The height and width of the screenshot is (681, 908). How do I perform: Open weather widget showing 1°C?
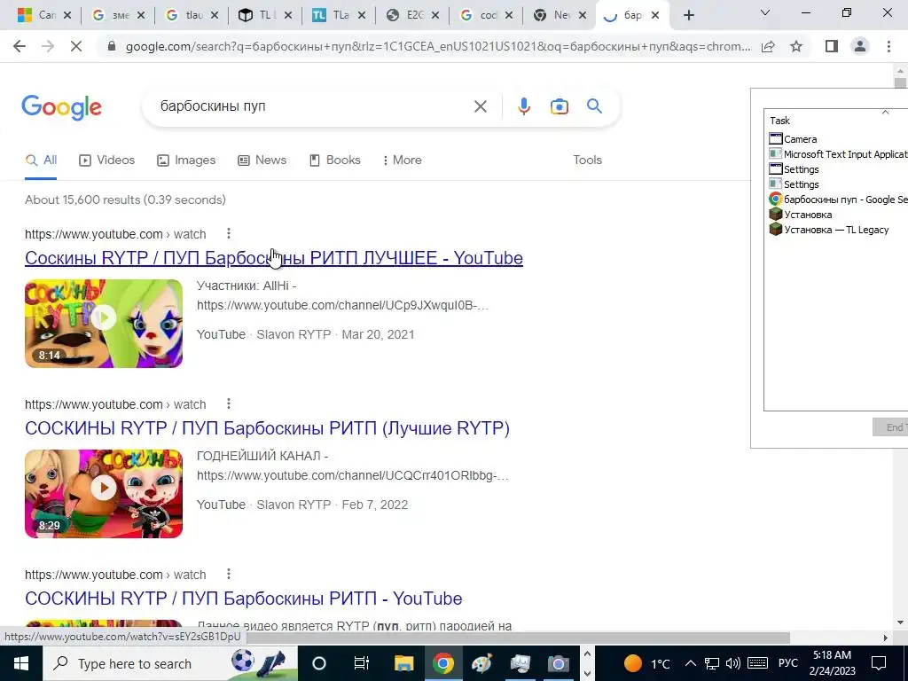click(x=646, y=663)
